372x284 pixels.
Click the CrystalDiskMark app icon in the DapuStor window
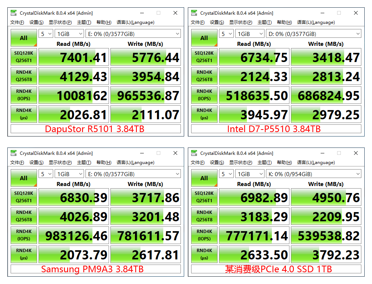coord(14,13)
